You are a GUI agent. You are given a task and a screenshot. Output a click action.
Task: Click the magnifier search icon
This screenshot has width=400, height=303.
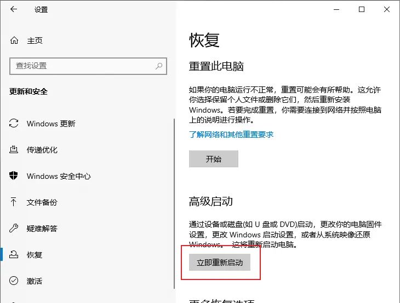point(159,66)
